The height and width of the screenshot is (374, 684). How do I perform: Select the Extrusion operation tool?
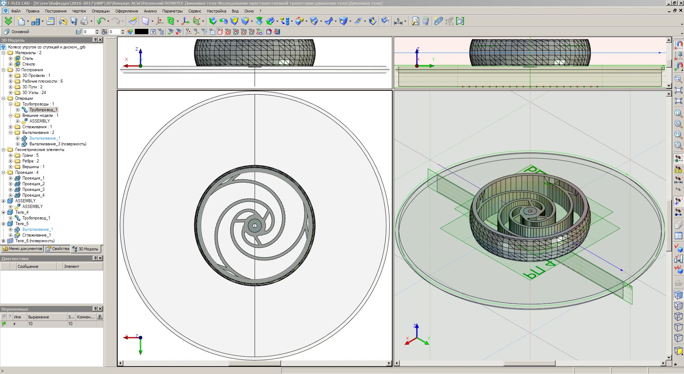[213, 21]
